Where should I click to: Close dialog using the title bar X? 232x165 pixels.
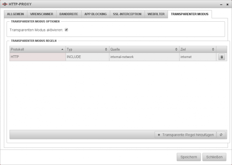pyautogui.click(x=227, y=5)
